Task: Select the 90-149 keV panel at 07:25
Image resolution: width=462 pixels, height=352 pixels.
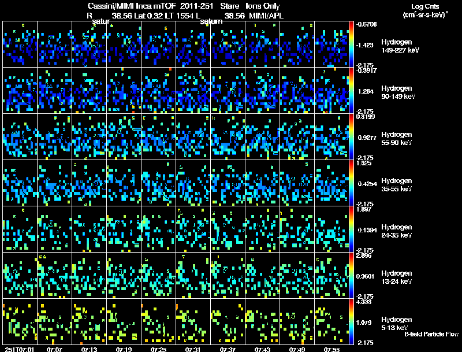Action: [x=158, y=90]
